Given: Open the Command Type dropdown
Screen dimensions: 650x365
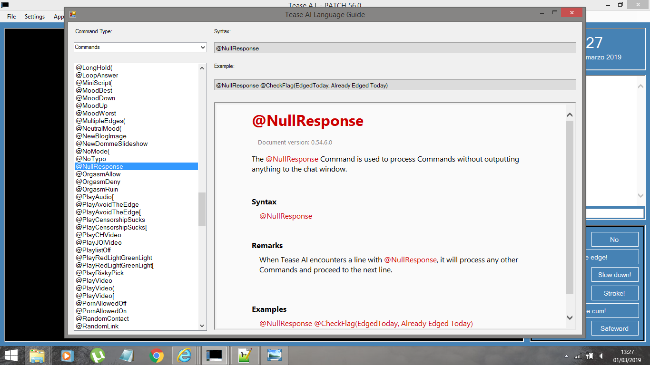Looking at the screenshot, I should [140, 47].
